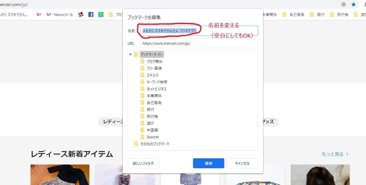Open the 銀行 bookmark folder in bar
The height and width of the screenshot is (185, 366).
pos(317,15)
